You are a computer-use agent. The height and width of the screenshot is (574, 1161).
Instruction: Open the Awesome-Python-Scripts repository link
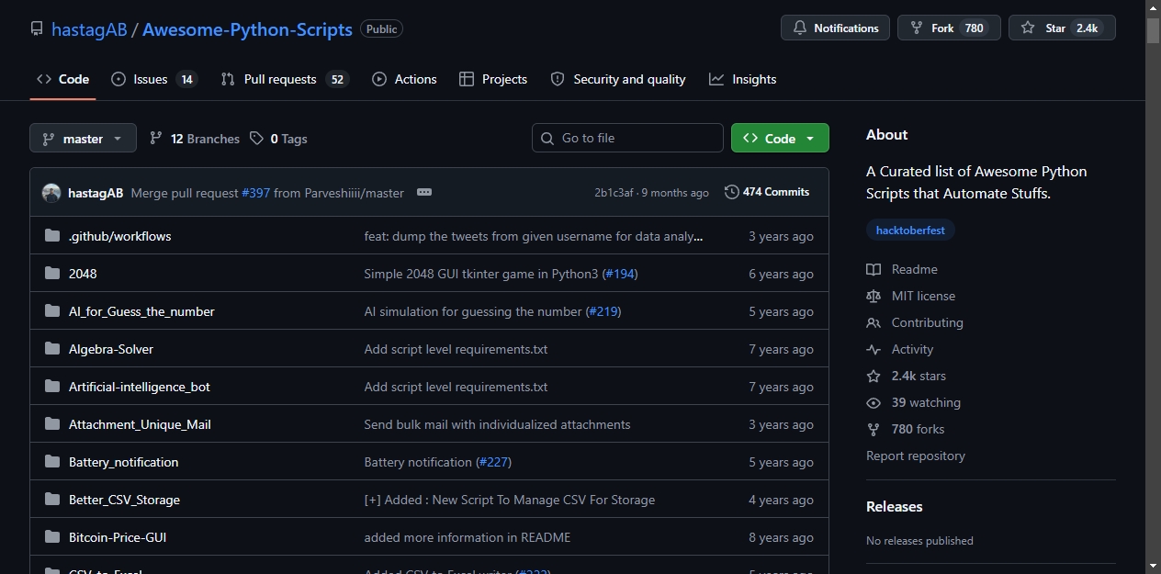[247, 29]
